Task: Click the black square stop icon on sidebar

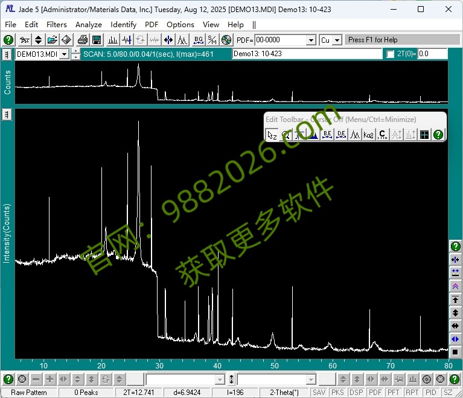Action: tap(455, 352)
